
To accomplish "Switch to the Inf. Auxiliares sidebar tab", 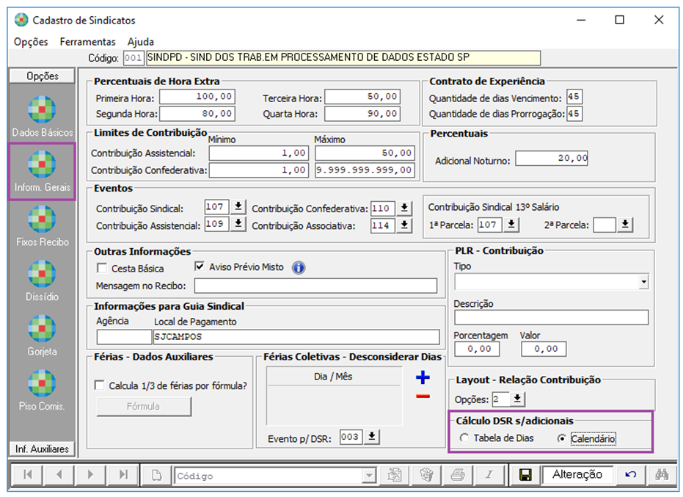I will (x=43, y=449).
